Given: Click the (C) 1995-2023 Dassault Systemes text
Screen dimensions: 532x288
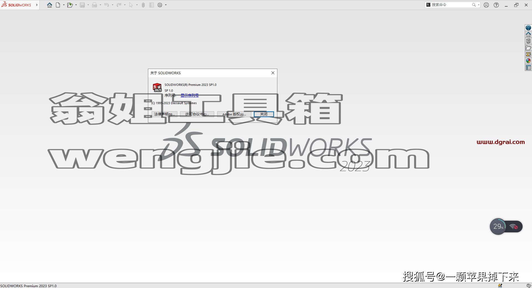Looking at the screenshot, I should click(174, 103).
